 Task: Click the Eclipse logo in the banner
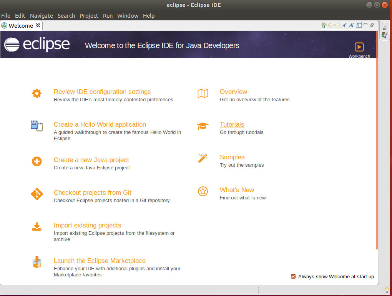pos(37,45)
